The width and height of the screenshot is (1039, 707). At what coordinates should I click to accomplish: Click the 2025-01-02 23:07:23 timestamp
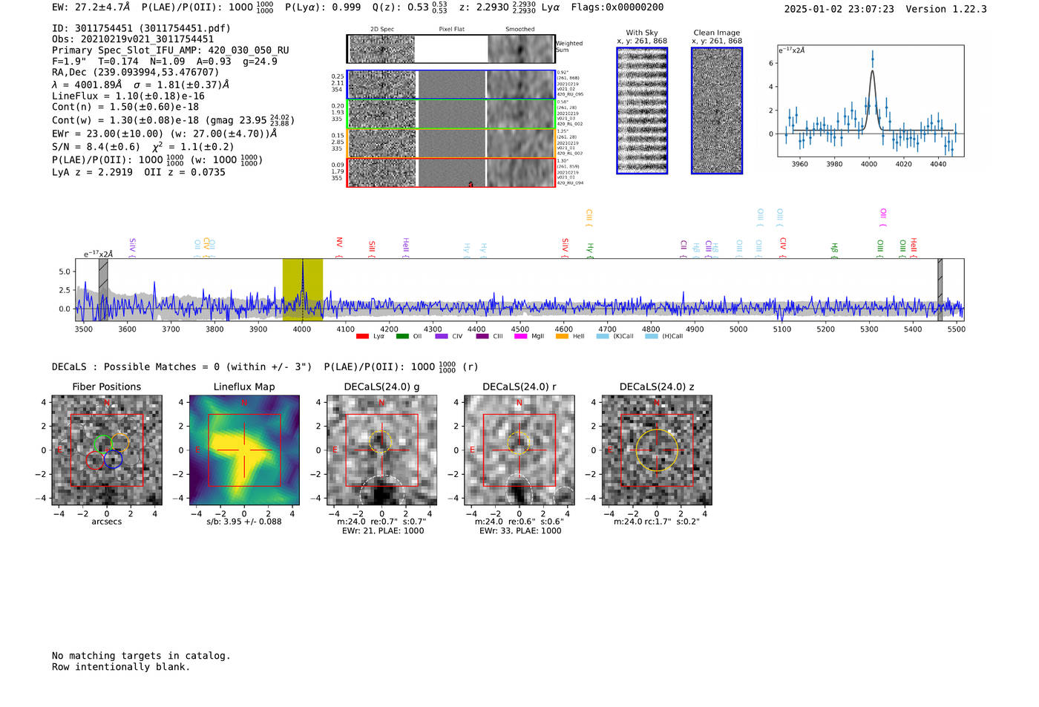point(839,9)
